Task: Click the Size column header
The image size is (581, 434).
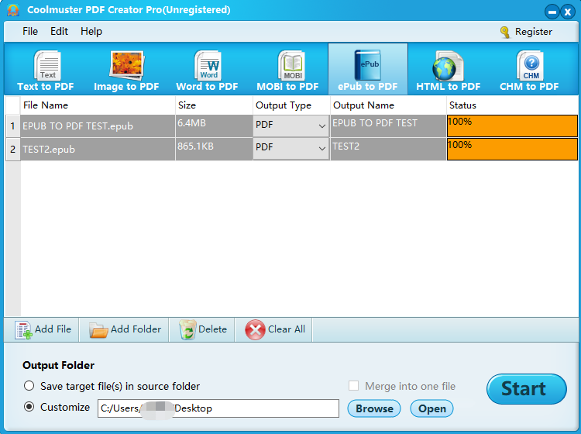Action: pyautogui.click(x=214, y=105)
